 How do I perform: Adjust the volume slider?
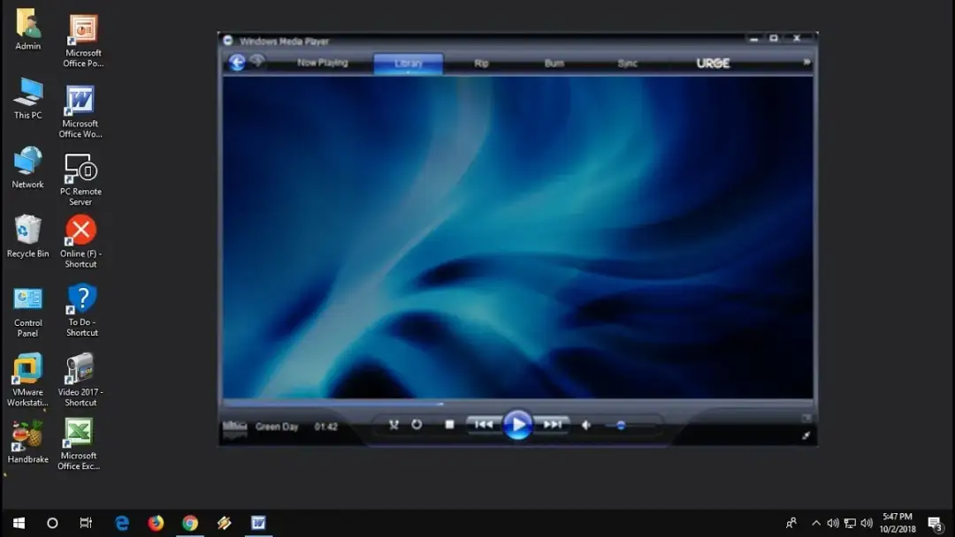(x=621, y=424)
